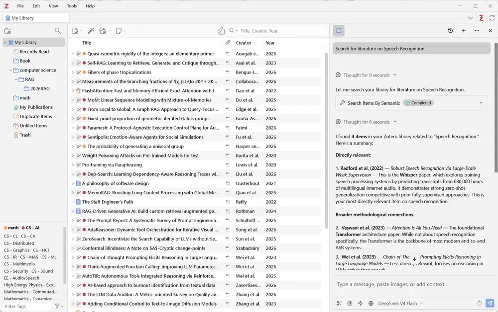
Task: Click the attachment paperclip column header
Action: point(228,43)
